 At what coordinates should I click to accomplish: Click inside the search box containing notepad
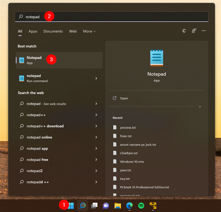pos(112,17)
